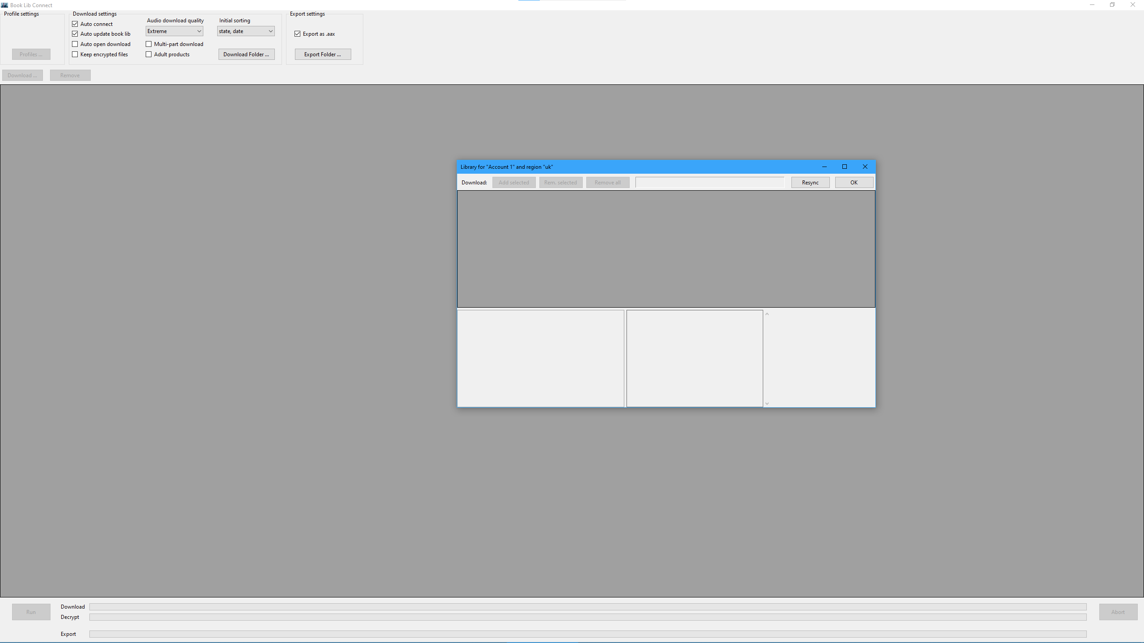Click OK in the Library dialog

click(854, 182)
